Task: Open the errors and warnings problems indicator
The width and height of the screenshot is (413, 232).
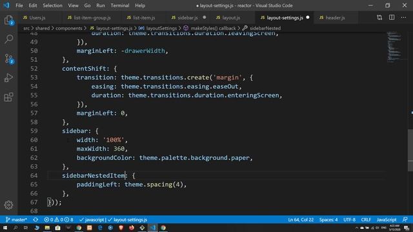Action: click(59, 220)
